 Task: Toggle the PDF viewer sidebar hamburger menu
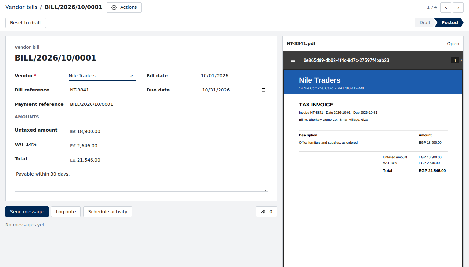[293, 60]
